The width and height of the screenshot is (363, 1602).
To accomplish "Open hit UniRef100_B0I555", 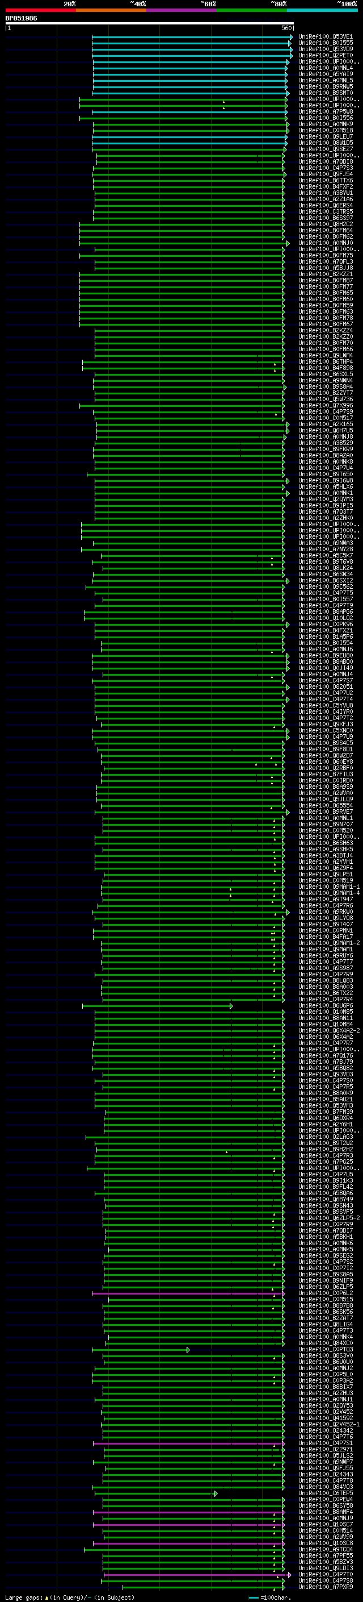I will (325, 43).
